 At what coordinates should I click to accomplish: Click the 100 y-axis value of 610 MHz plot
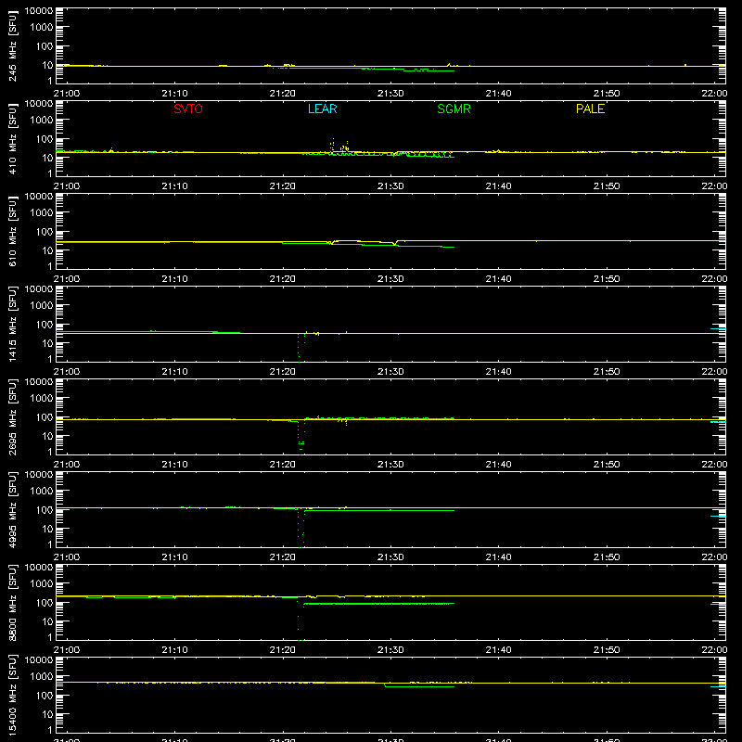point(45,232)
